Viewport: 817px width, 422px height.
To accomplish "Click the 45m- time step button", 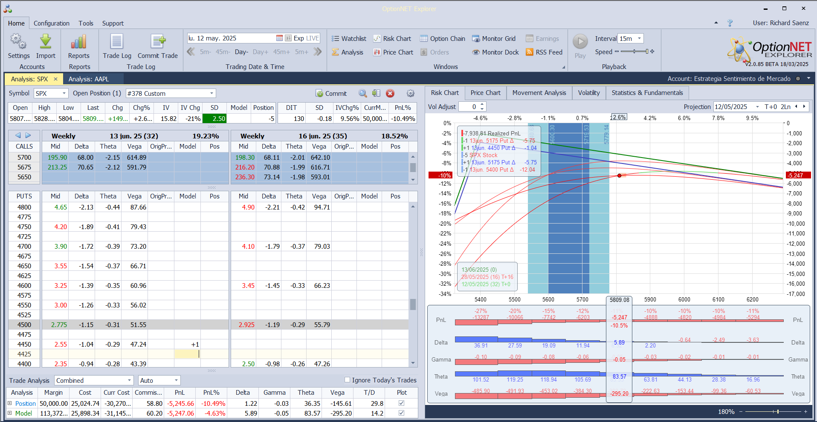I will point(223,52).
